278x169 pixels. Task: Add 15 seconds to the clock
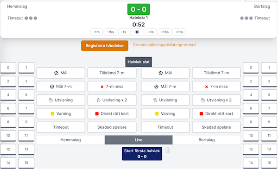tap(164, 32)
